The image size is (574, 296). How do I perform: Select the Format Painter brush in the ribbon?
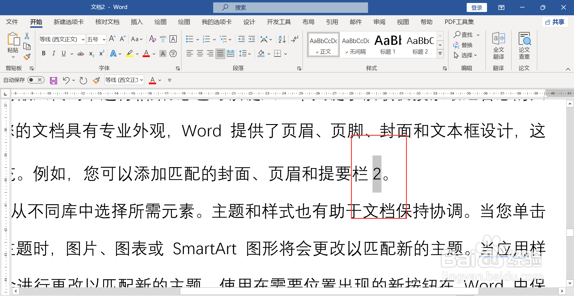[x=27, y=57]
